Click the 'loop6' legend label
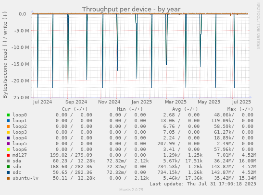 pos(20,149)
